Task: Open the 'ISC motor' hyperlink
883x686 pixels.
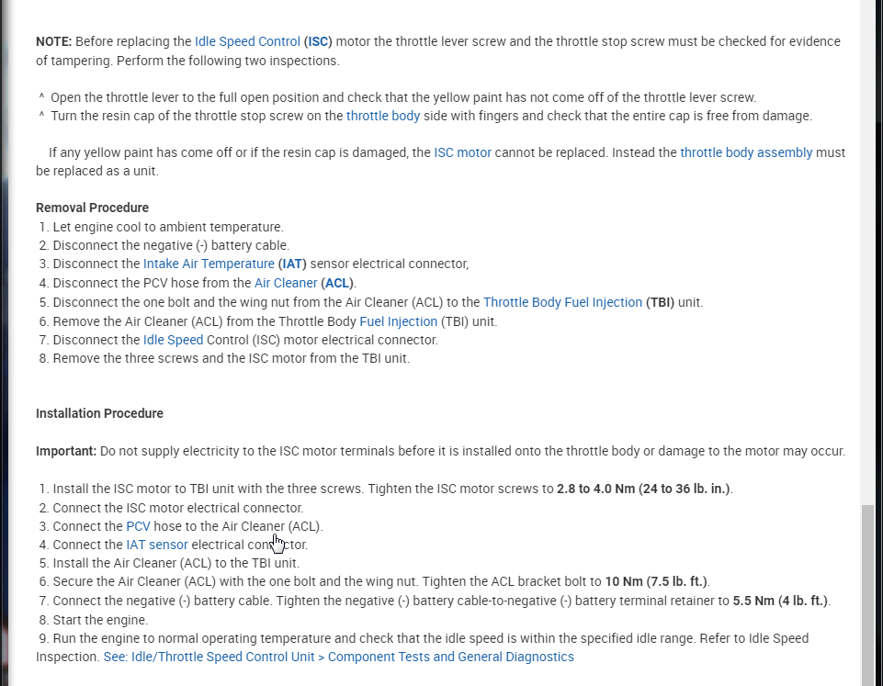Action: pos(462,152)
